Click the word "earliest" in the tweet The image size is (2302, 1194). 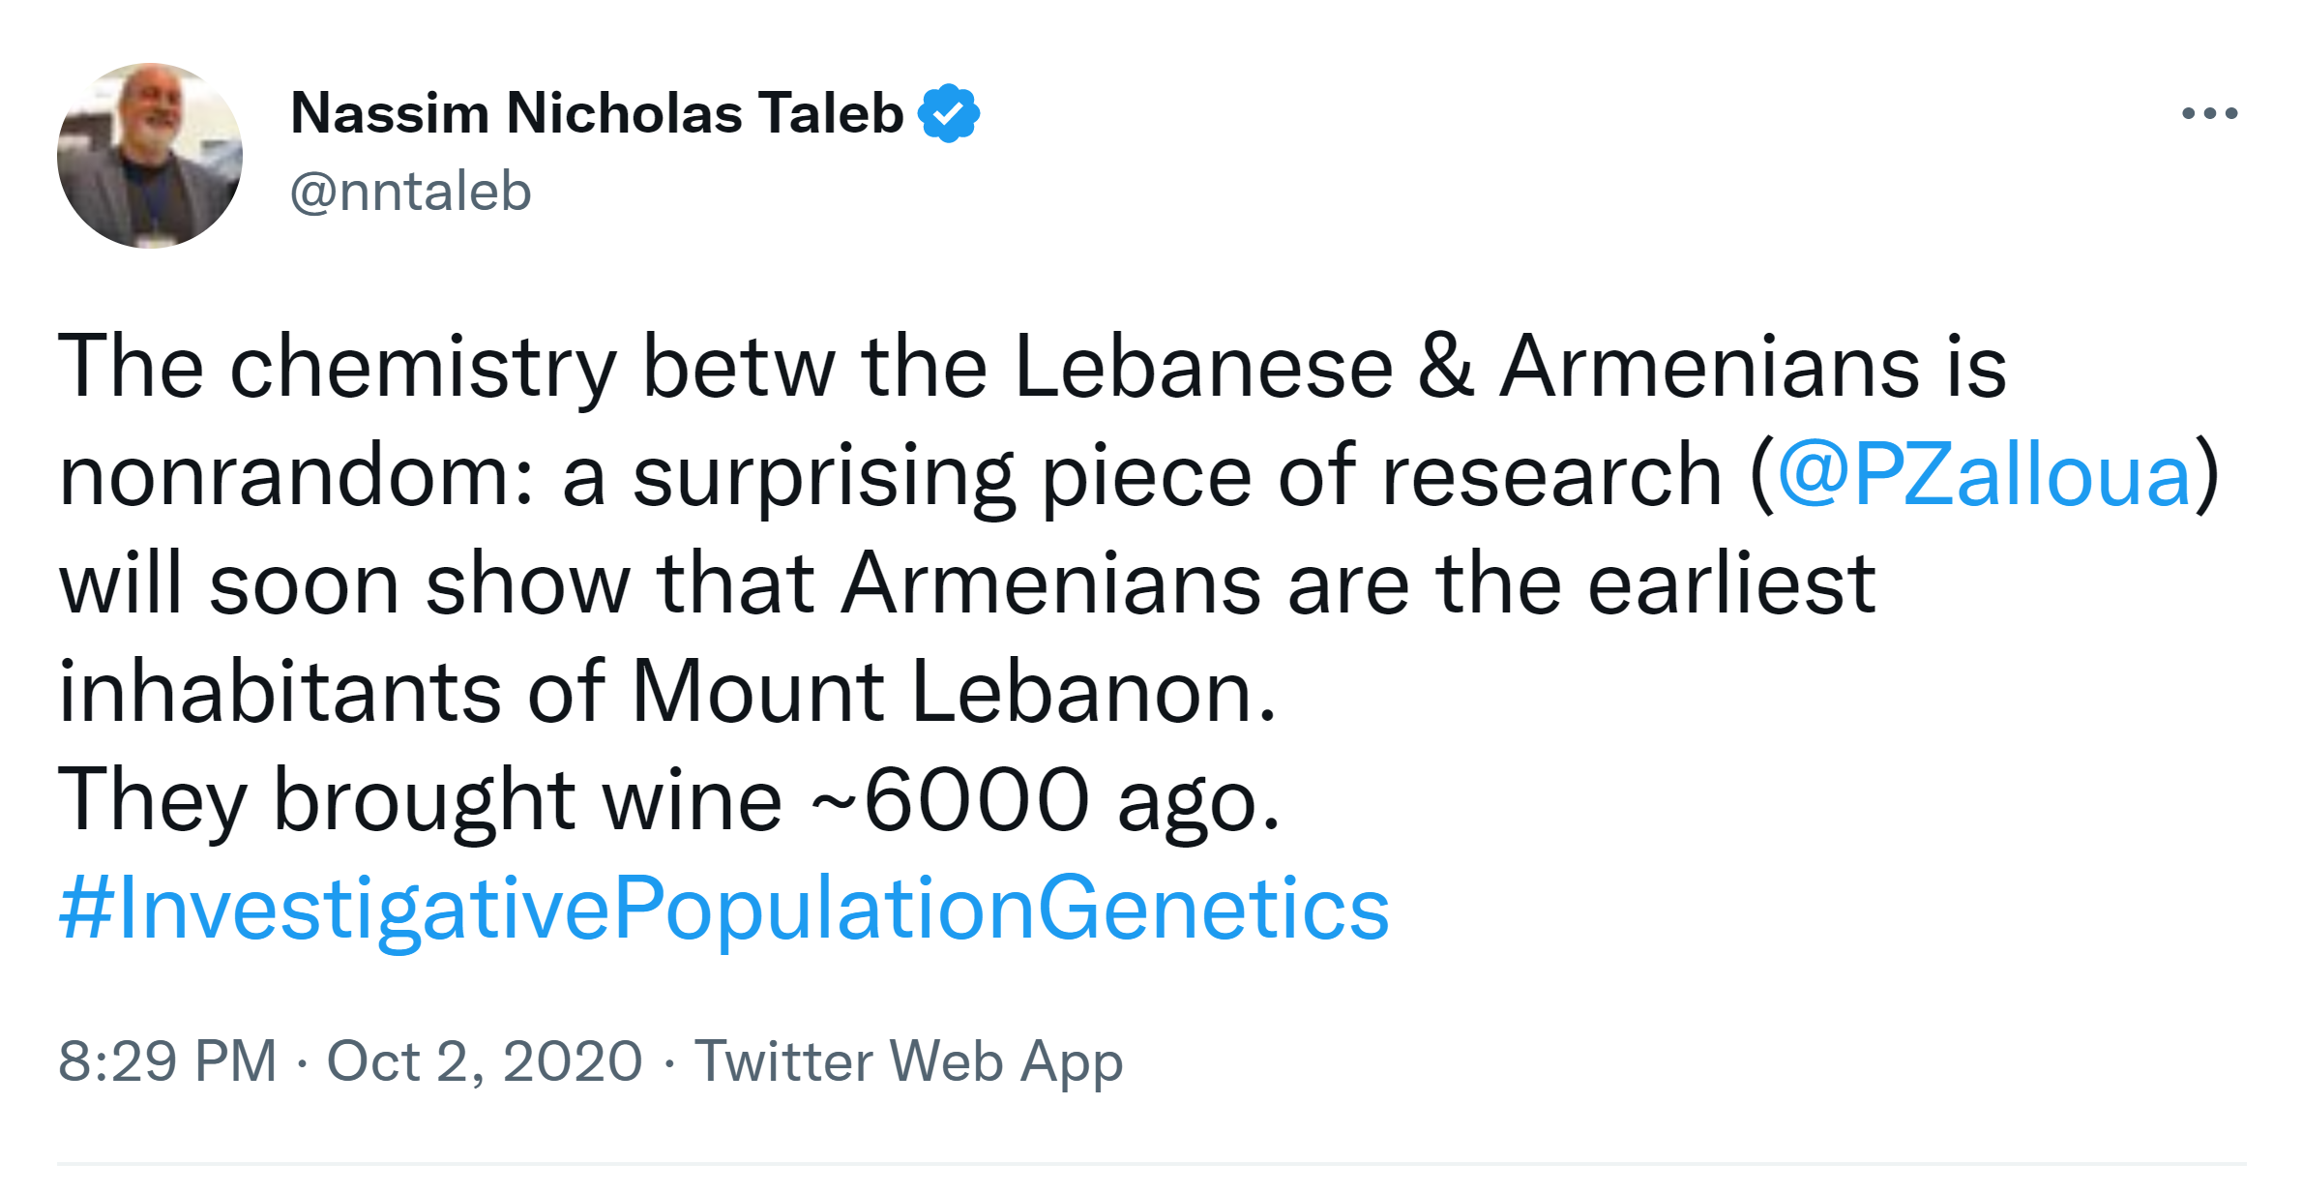pos(1731,583)
